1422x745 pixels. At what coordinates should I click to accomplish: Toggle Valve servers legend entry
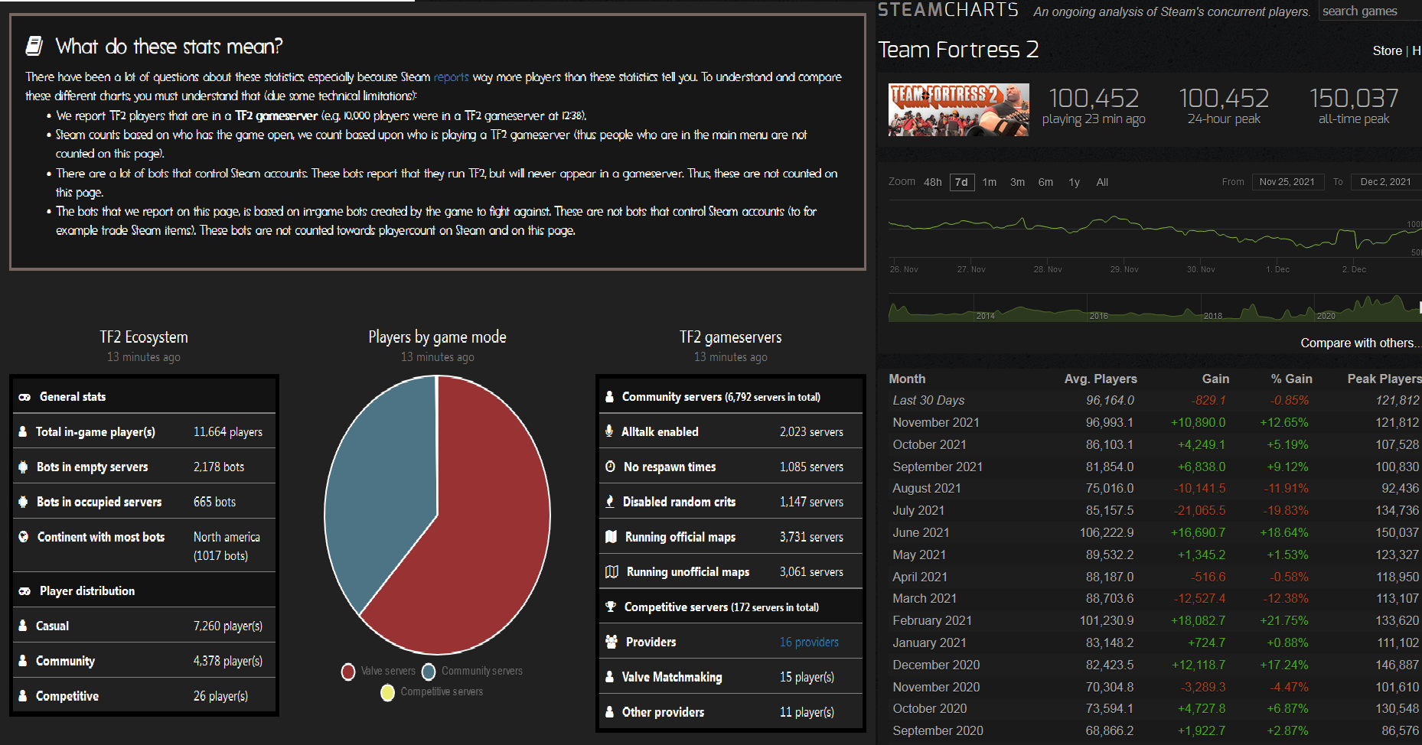tap(379, 671)
